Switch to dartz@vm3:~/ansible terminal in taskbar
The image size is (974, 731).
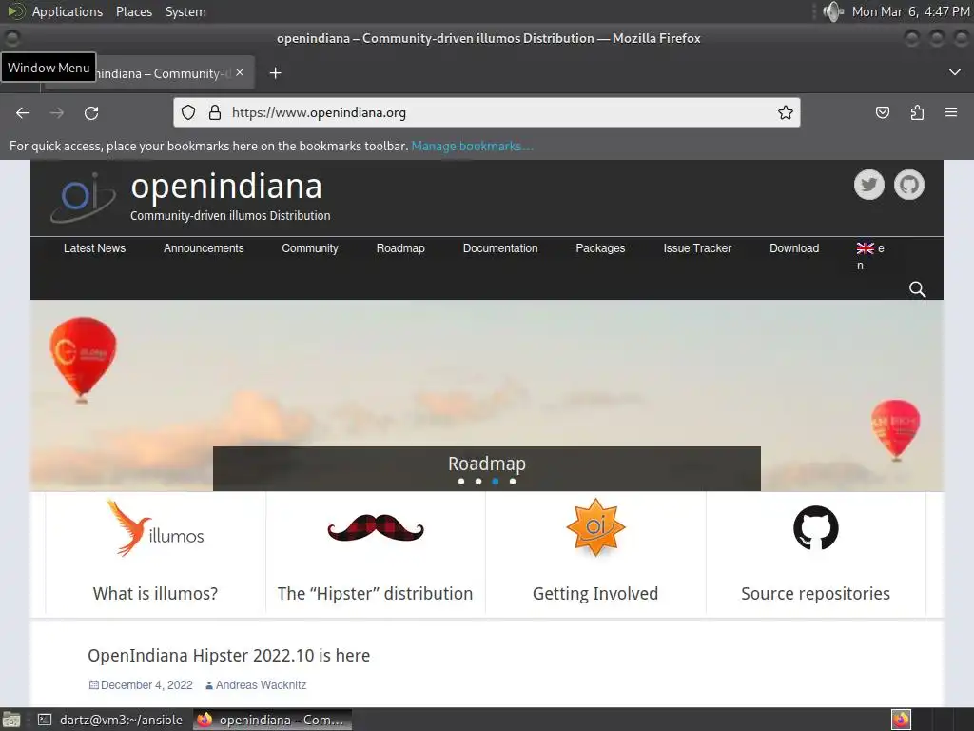coord(111,720)
